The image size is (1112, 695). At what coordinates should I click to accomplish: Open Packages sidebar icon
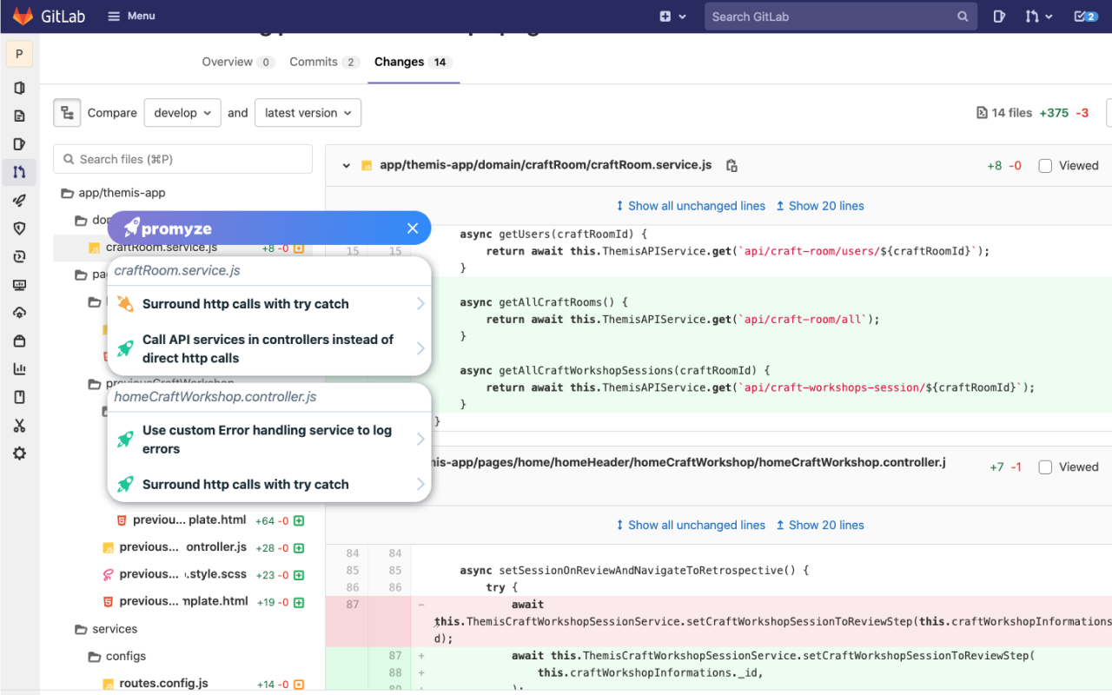coord(19,341)
